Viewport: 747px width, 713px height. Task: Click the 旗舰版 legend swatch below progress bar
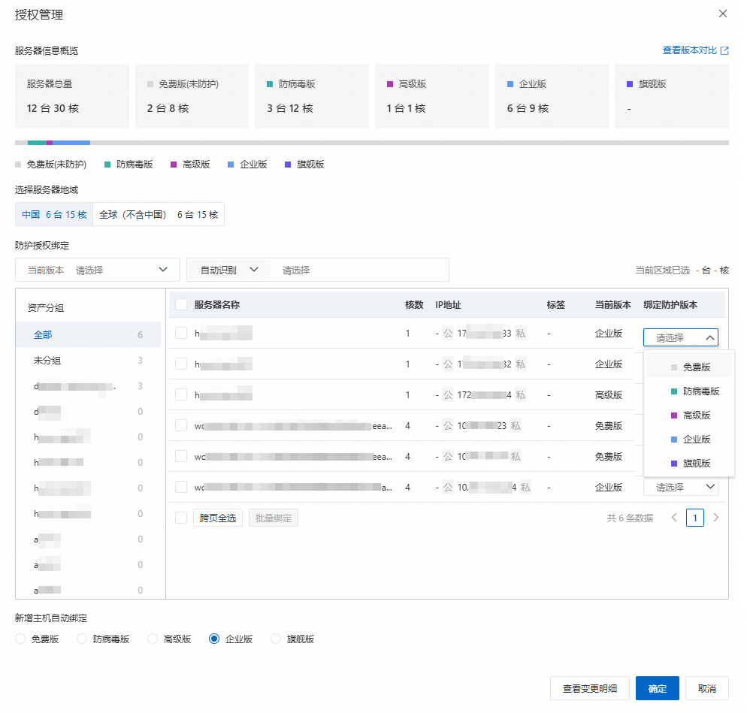tap(288, 165)
